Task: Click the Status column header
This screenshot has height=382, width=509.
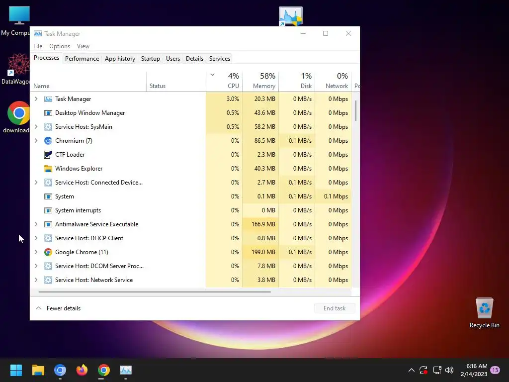Action: pos(176,81)
